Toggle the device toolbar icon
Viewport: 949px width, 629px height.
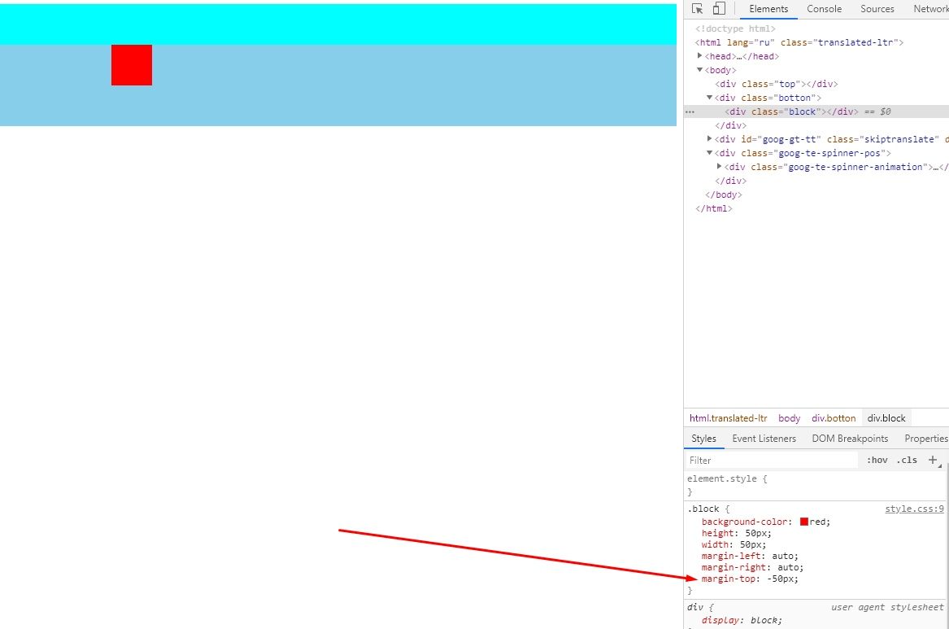point(719,8)
